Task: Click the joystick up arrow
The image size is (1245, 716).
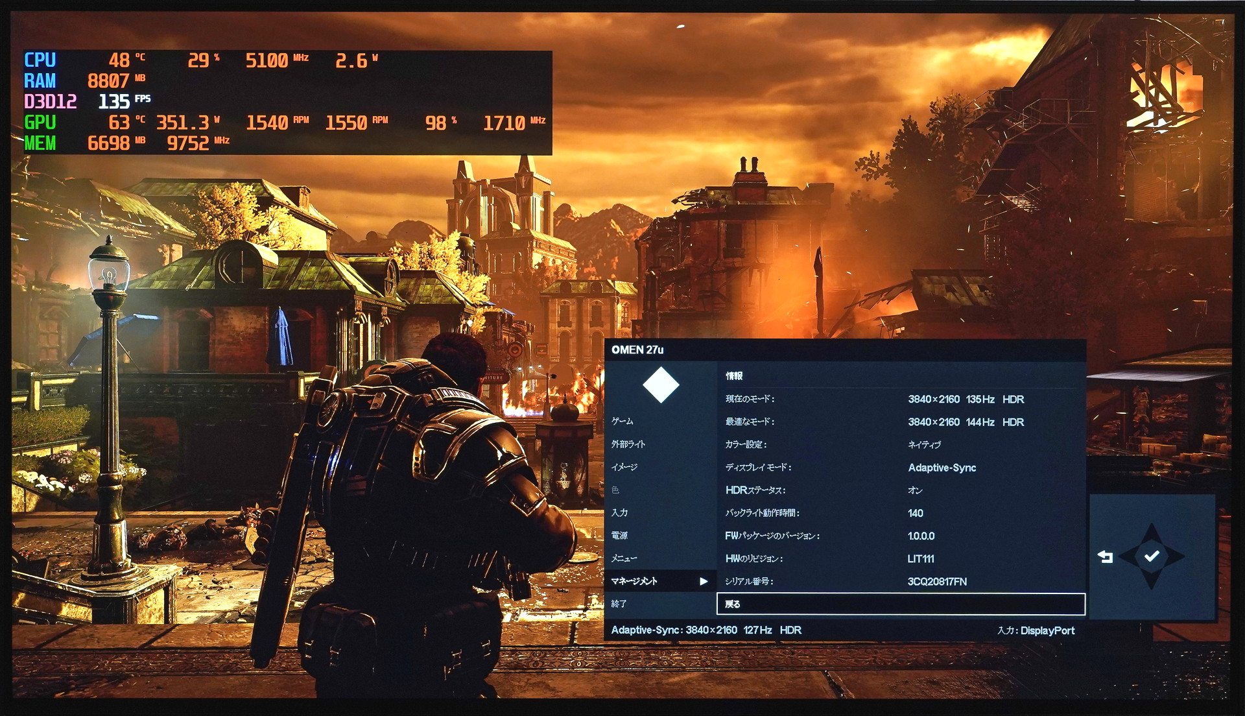Action: (x=1152, y=531)
